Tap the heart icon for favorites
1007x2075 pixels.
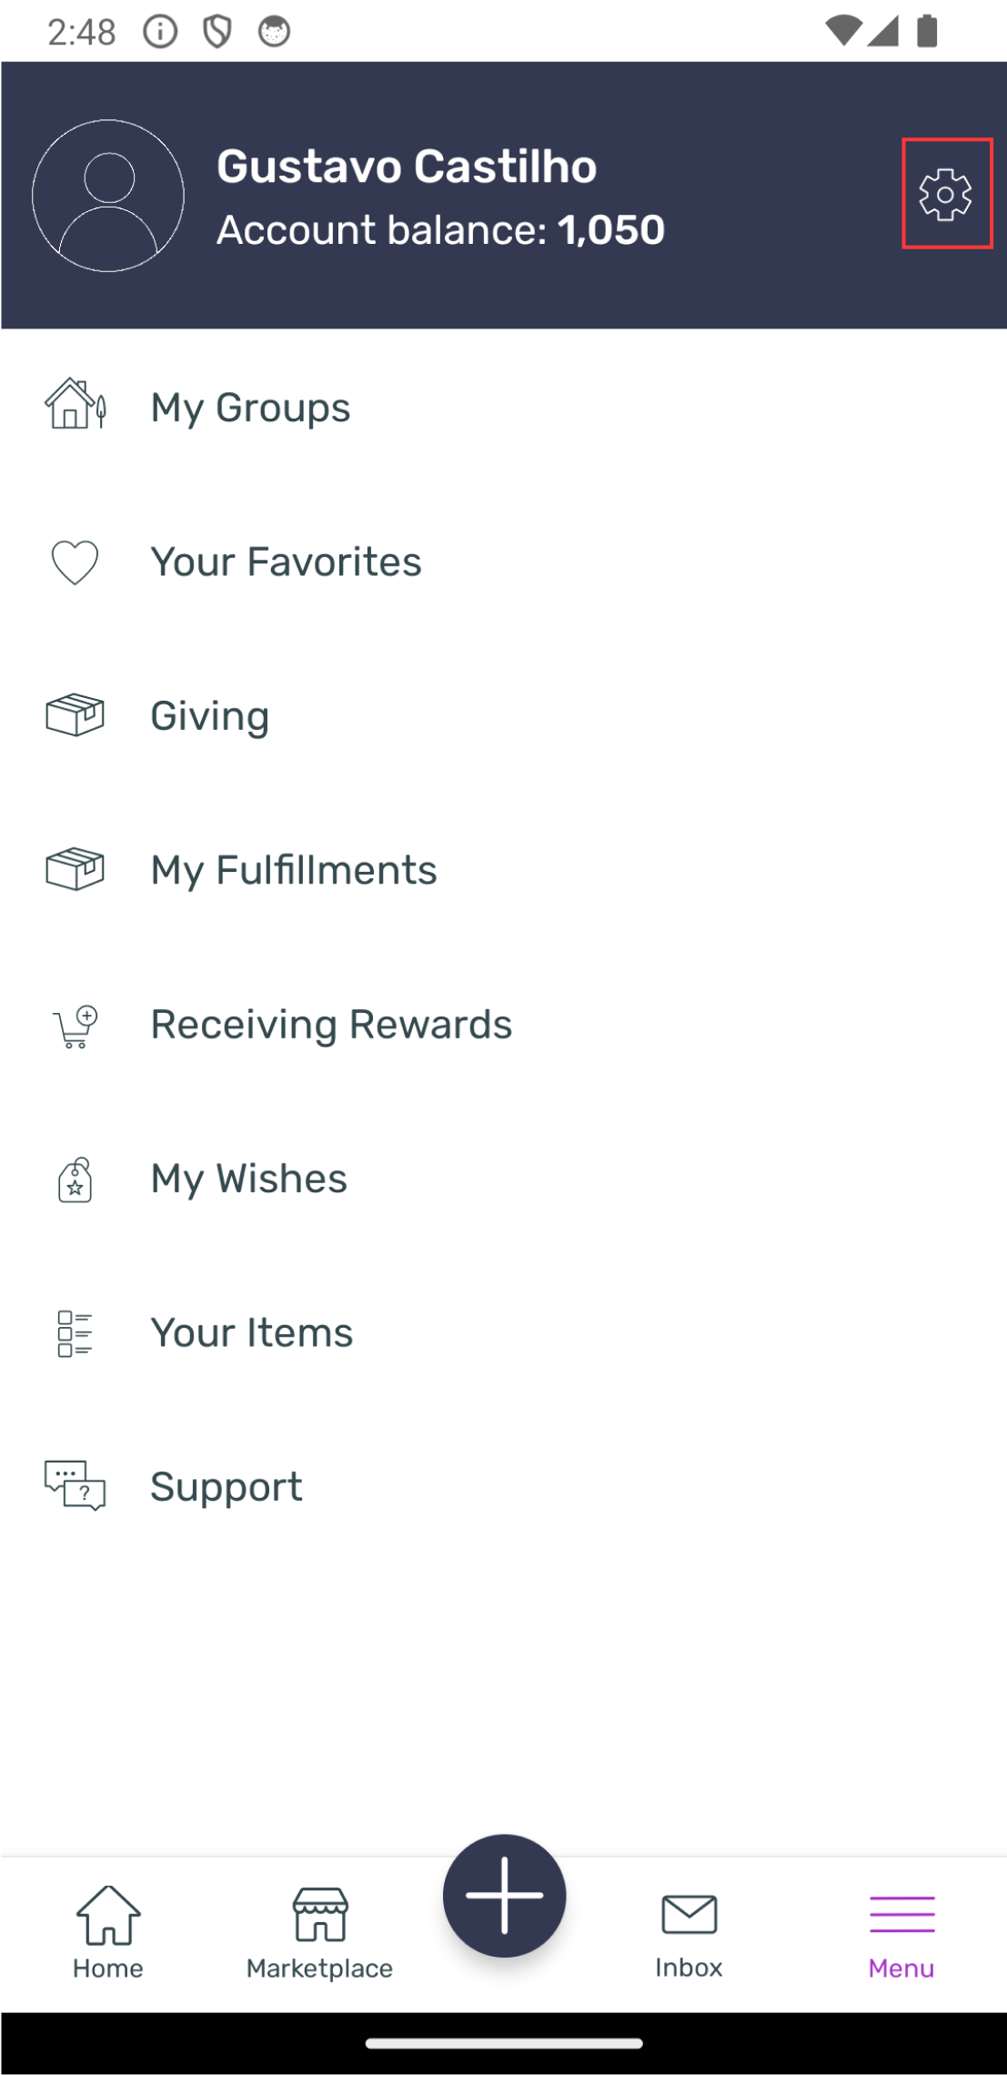[75, 562]
